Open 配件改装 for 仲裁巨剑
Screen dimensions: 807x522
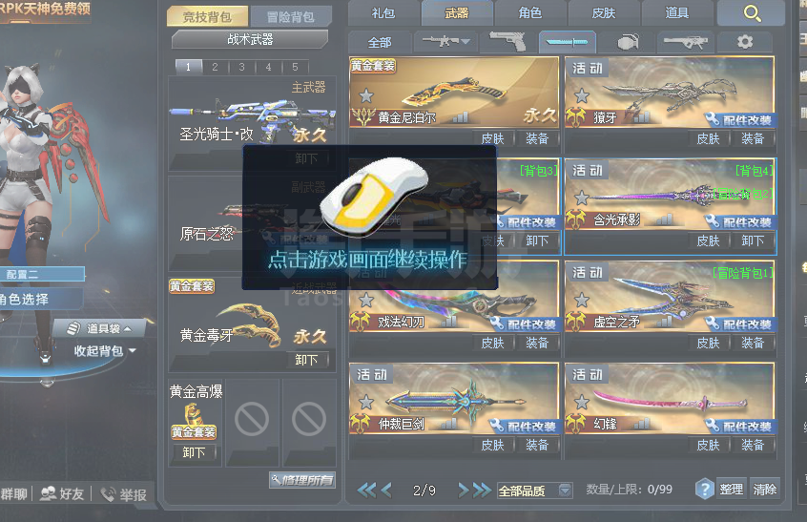[524, 427]
